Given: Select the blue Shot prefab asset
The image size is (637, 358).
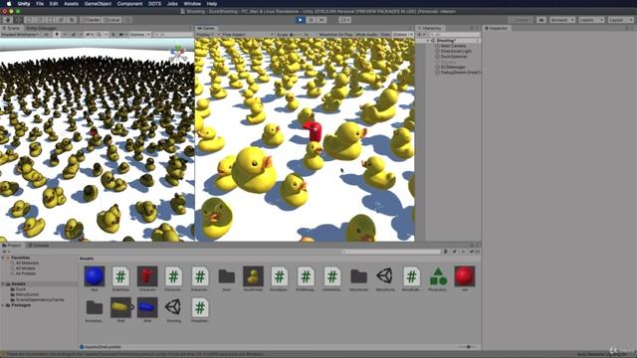Looking at the screenshot, I should coord(147,307).
